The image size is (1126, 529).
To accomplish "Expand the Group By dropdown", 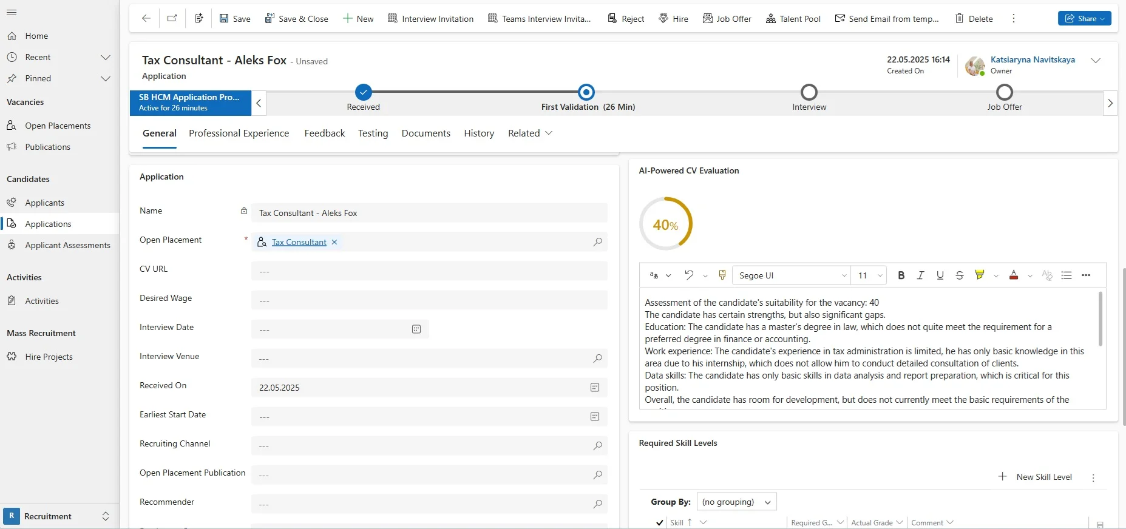I will (736, 502).
